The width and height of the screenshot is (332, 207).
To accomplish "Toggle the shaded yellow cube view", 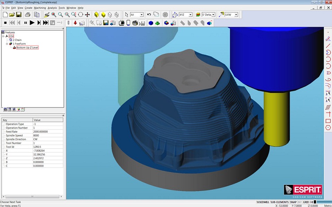I will tap(97, 15).
